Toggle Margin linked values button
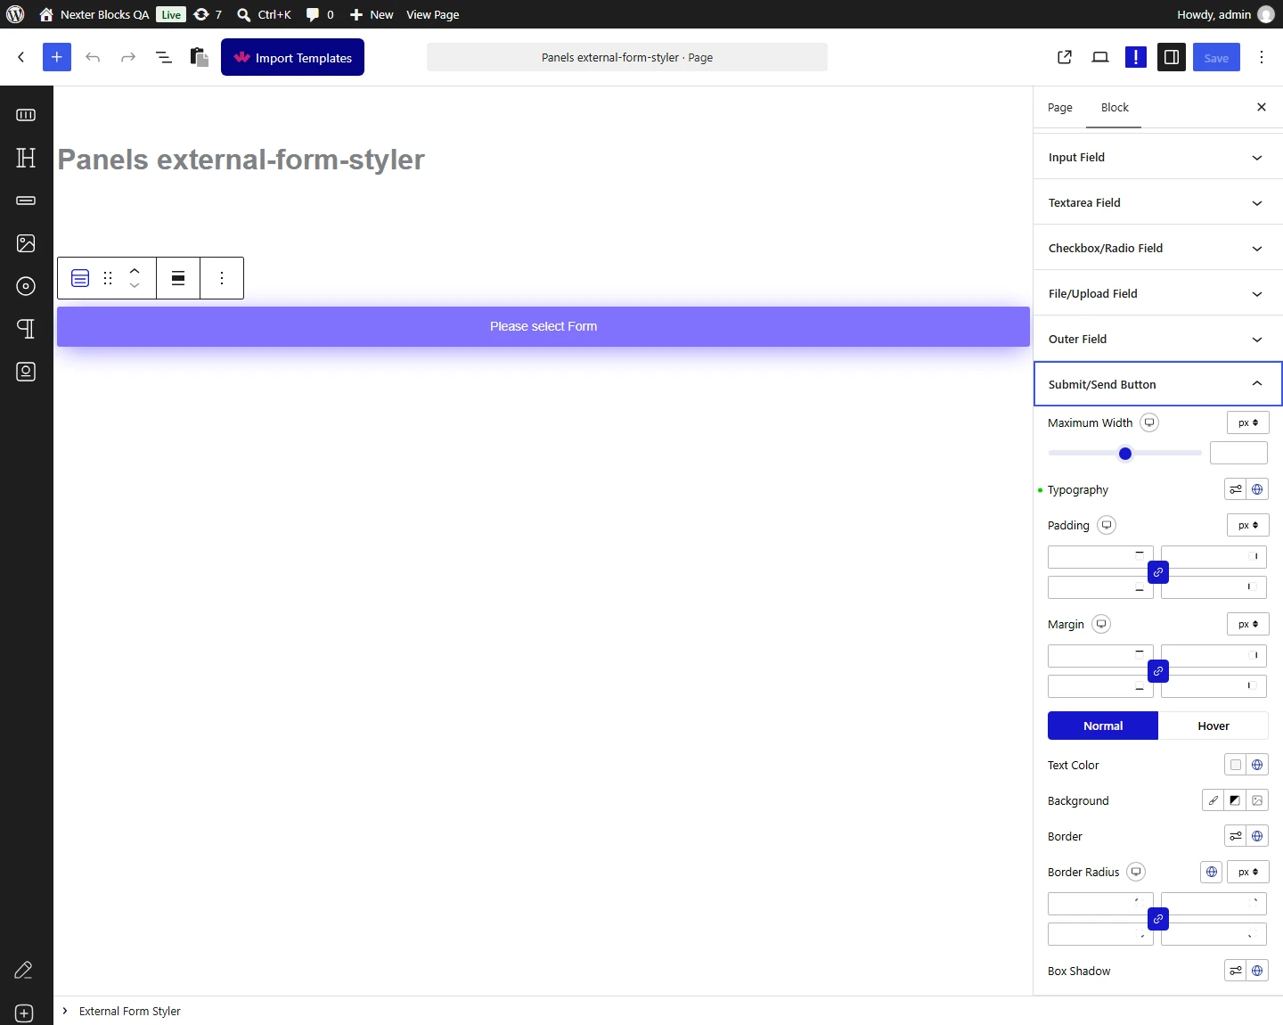 click(x=1158, y=671)
